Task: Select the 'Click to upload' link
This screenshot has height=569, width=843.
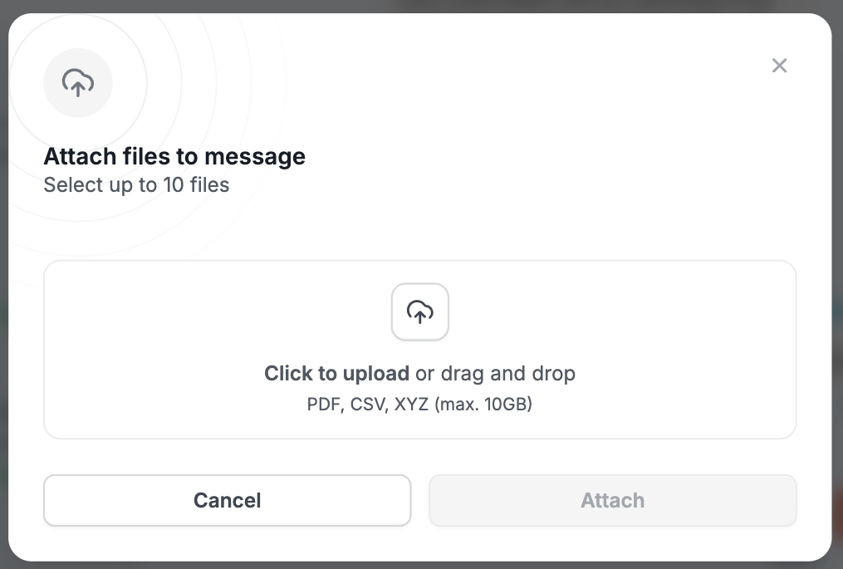Action: (x=336, y=373)
